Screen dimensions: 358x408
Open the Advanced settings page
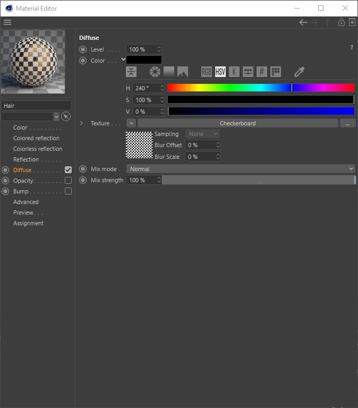tap(25, 202)
